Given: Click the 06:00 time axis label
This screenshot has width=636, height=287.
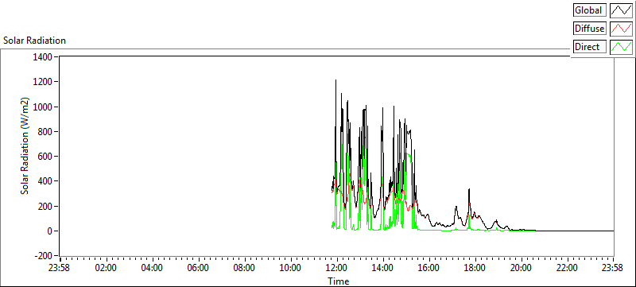Looking at the screenshot, I should pos(198,268).
